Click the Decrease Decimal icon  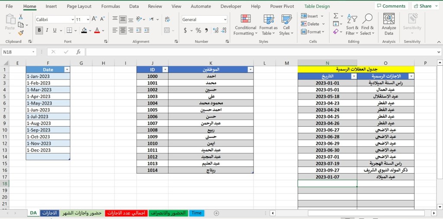tap(224, 30)
